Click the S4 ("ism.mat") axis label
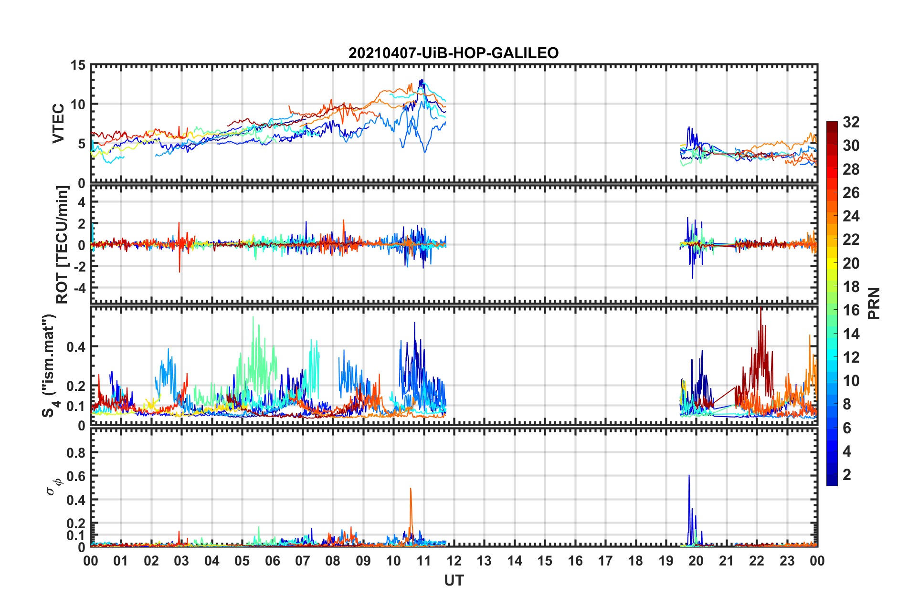Image resolution: width=908 pixels, height=607 pixels. 49,366
